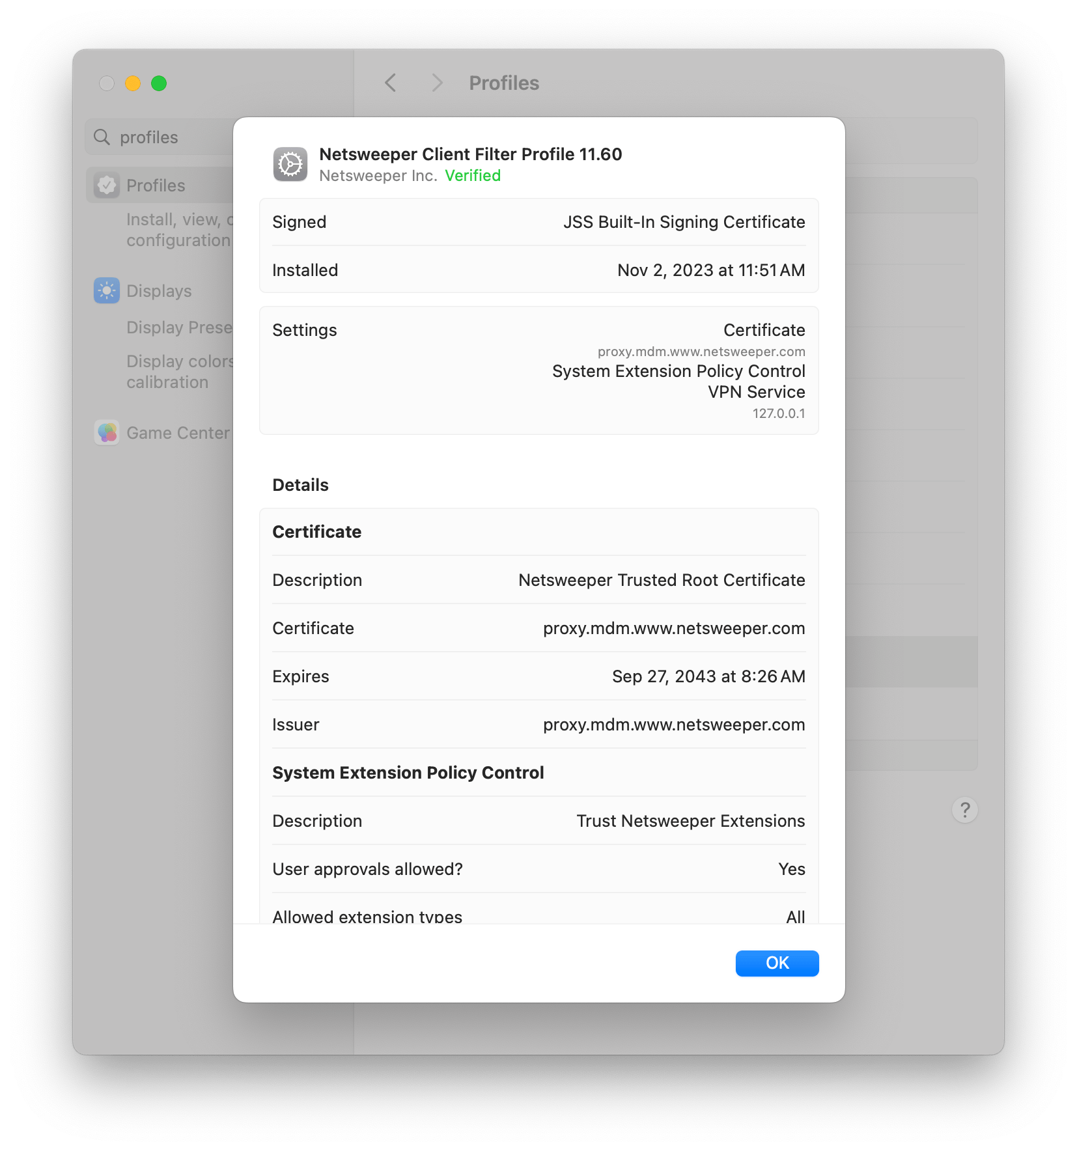Viewport: 1077px width, 1151px height.
Task: Open help using the question mark icon
Action: 966,810
